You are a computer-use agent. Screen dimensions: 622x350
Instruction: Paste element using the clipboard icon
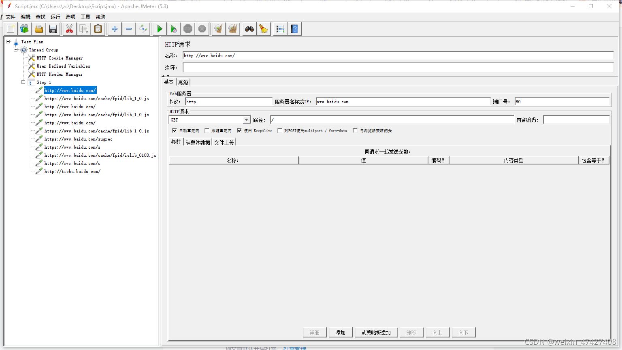coord(98,28)
